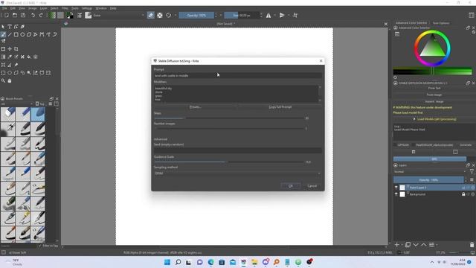The image size is (476, 268).
Task: Toggle the Background layer lock
Action: (463, 194)
